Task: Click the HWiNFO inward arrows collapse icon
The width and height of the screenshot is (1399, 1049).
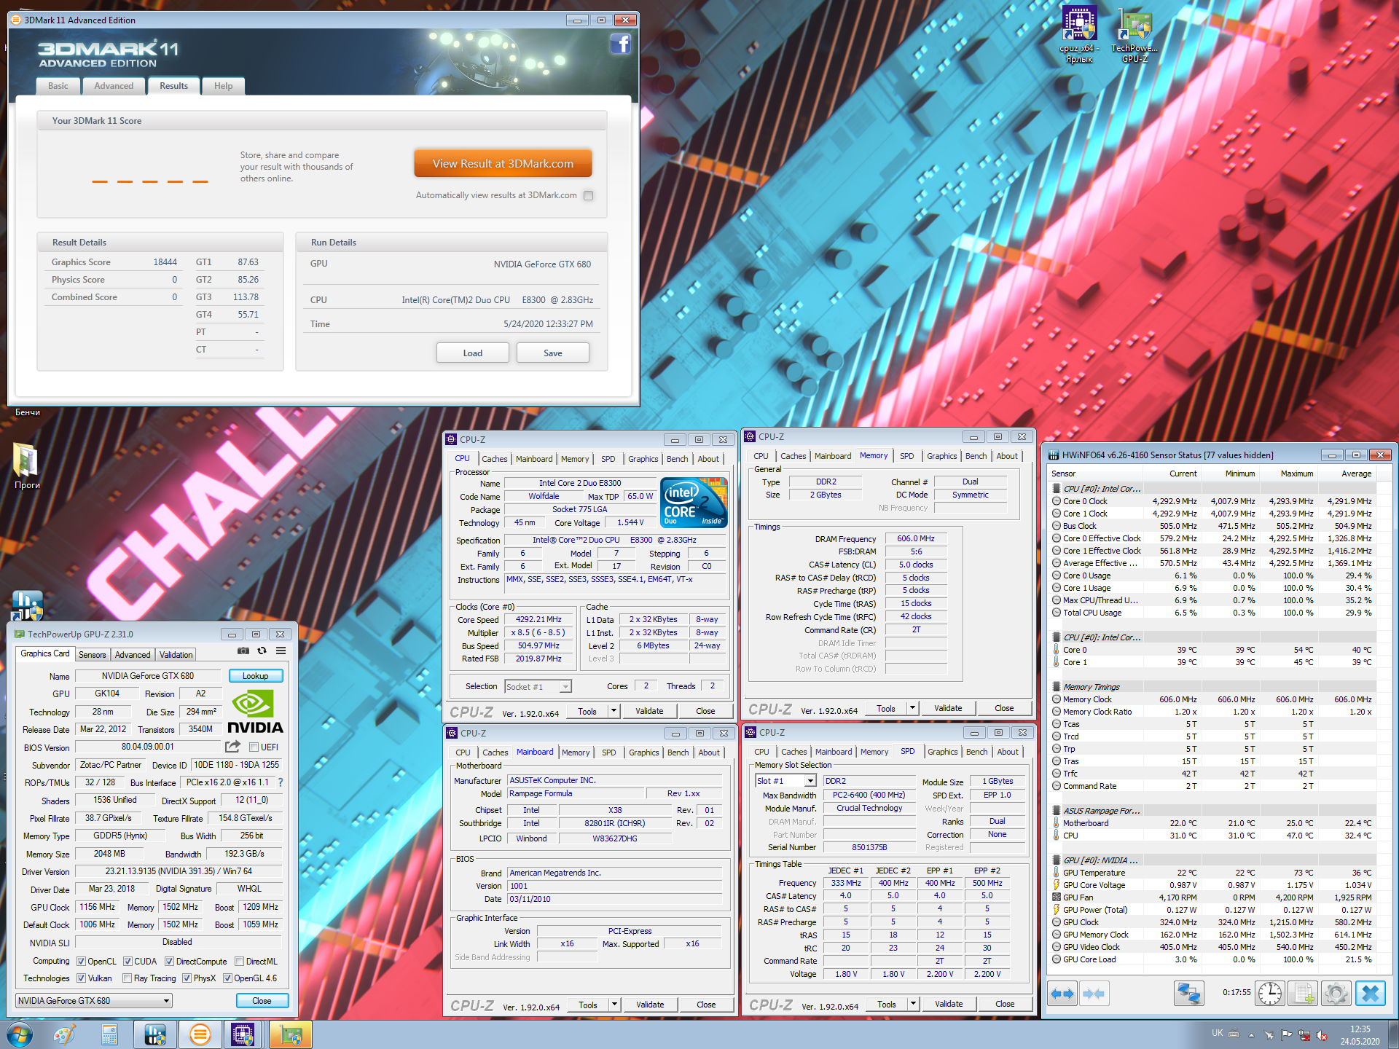Action: 1094,994
